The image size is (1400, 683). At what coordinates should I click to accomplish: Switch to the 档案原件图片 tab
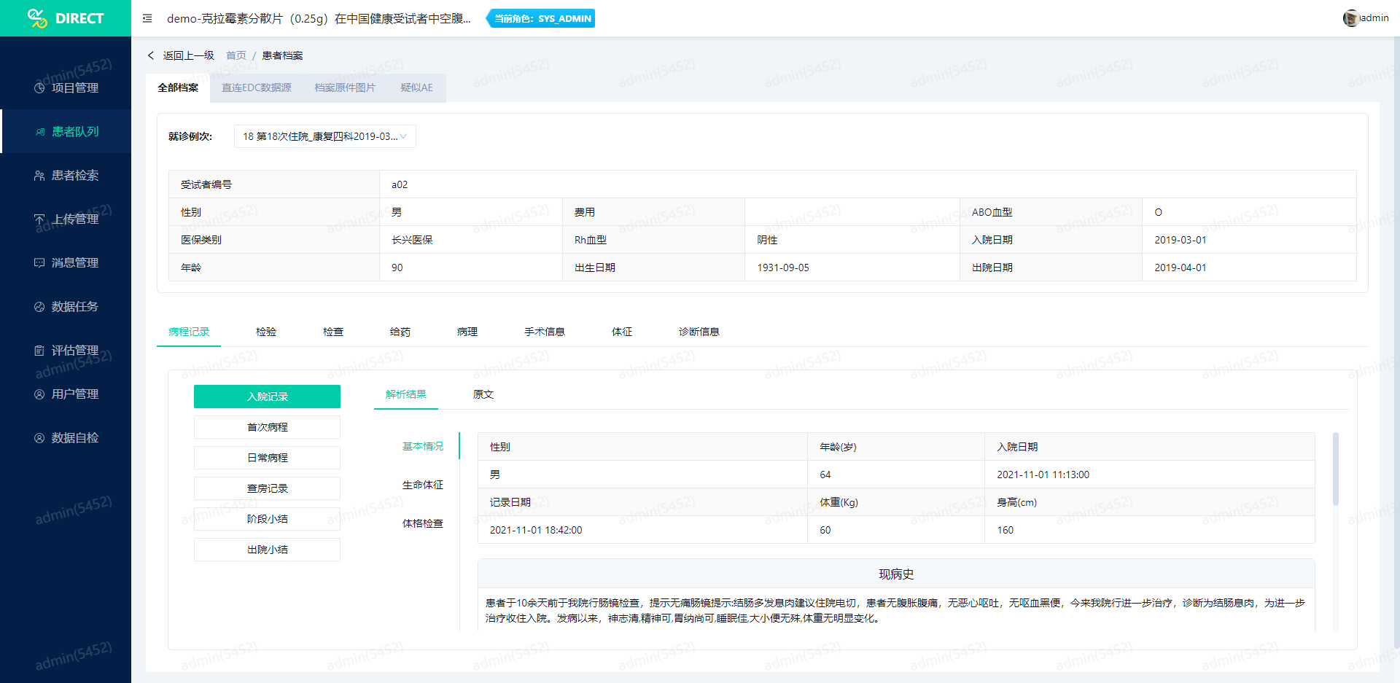click(345, 87)
